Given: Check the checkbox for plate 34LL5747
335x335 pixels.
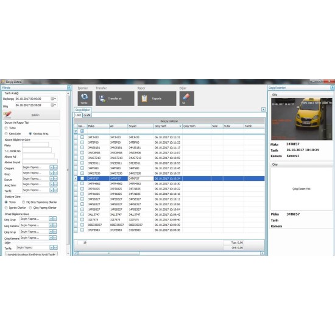Looking at the screenshot, I should tap(82, 214).
